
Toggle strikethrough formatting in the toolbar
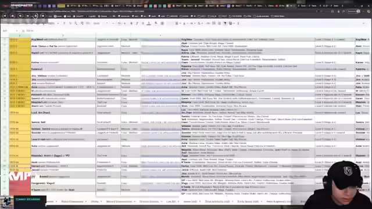coord(143,23)
